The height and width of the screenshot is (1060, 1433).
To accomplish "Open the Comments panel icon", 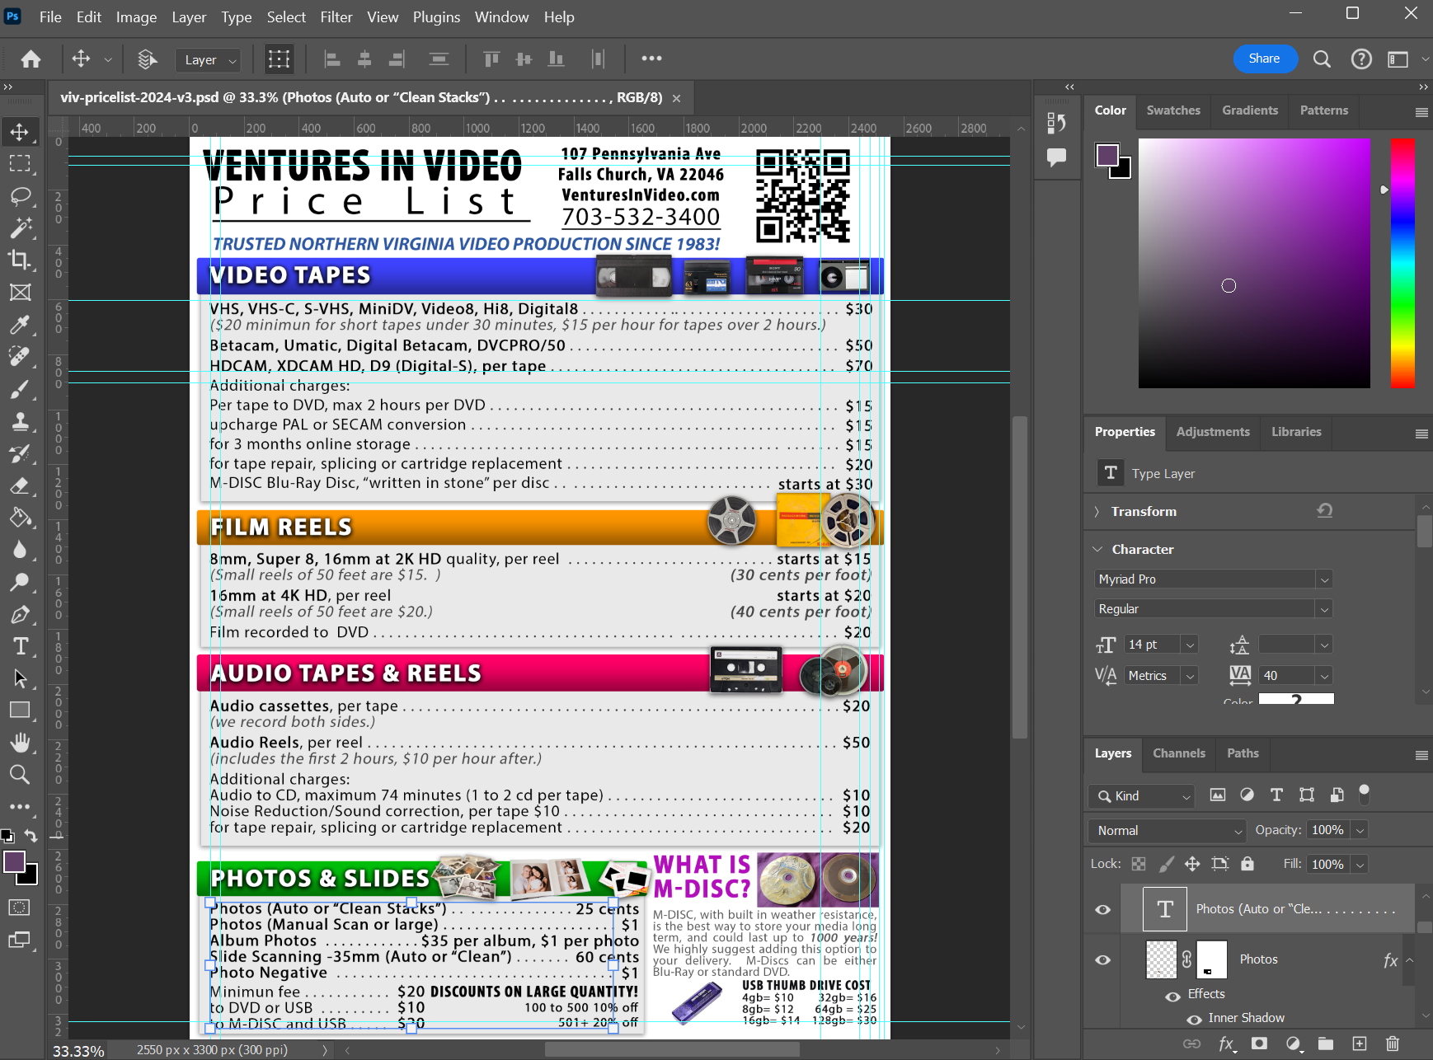I will tap(1056, 157).
